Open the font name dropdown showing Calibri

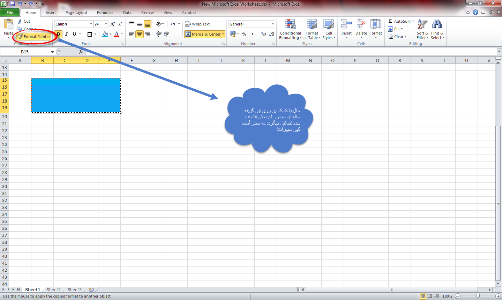pyautogui.click(x=91, y=24)
